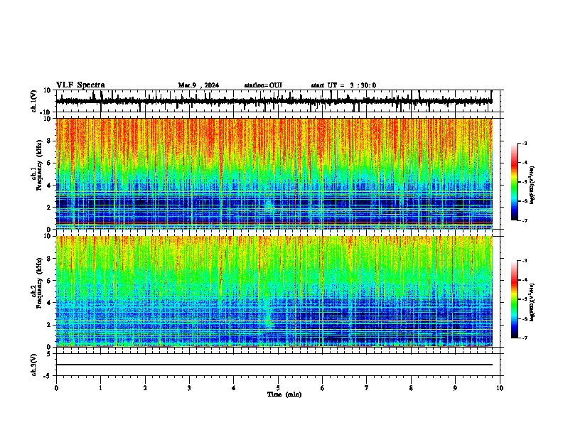Click the "-3" label on ch.1 color bar
The width and height of the screenshot is (563, 435).
pos(524,143)
